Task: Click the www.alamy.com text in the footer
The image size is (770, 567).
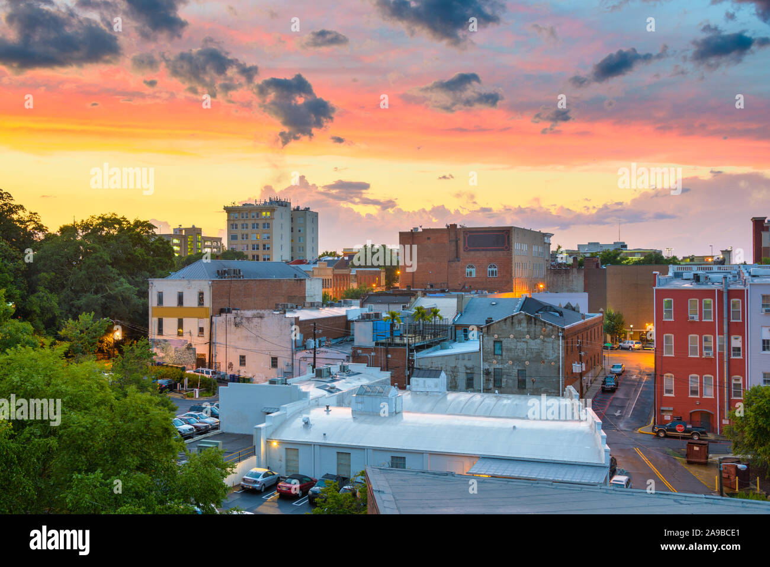Action: 699,548
